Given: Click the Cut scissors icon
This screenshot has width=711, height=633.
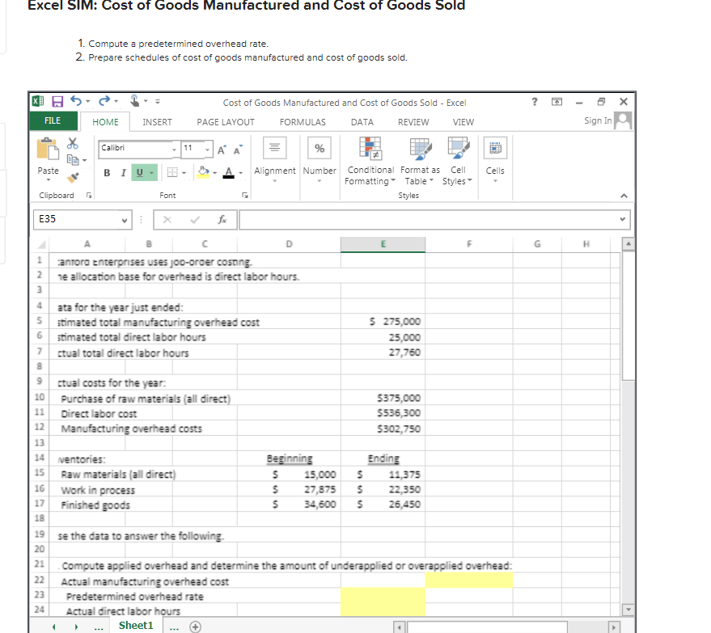Looking at the screenshot, I should 73,143.
